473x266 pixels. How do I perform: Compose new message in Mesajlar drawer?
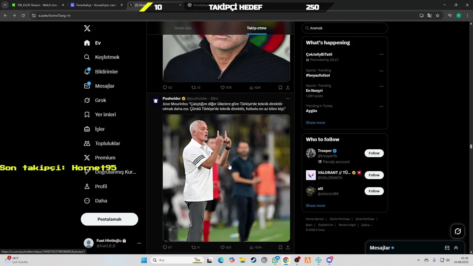click(x=447, y=248)
